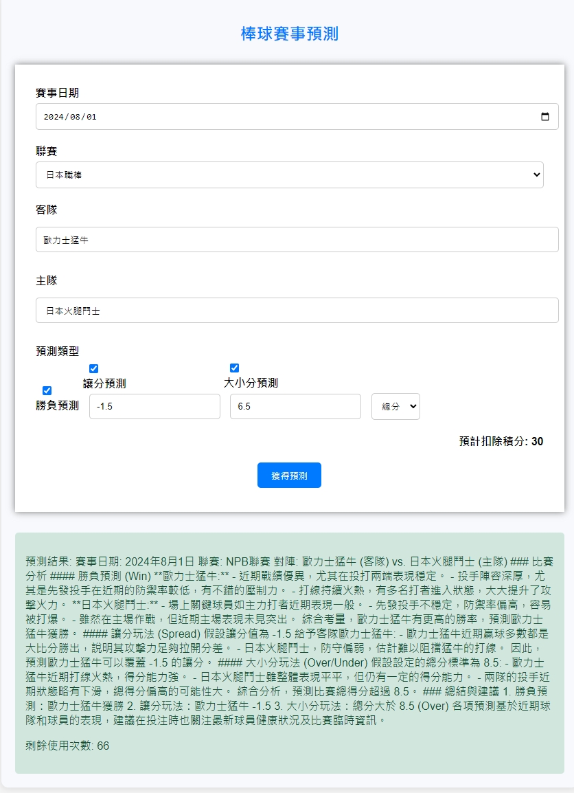Toggle the 勝負預測 checkbox
This screenshot has width=574, height=793.
47,390
